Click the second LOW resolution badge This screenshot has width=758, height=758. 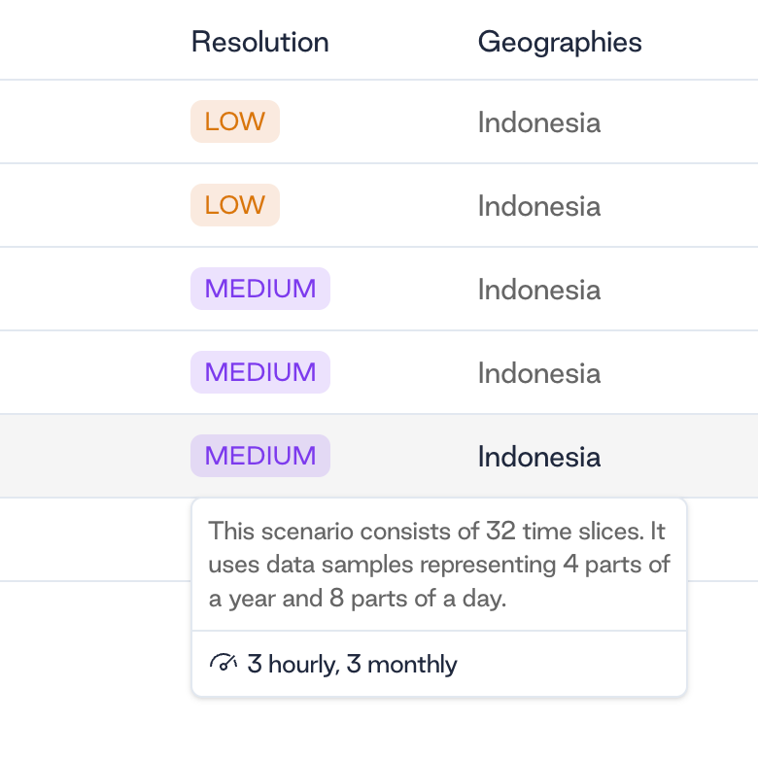coord(235,205)
